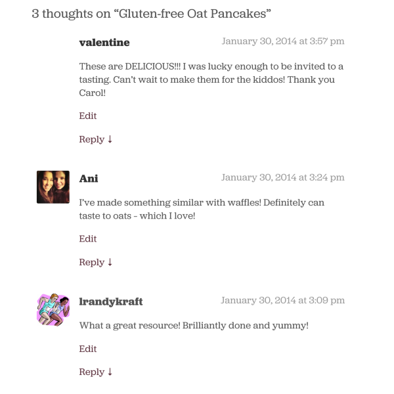Edit valentine's comment
Image resolution: width=394 pixels, height=394 pixels.
tap(88, 116)
